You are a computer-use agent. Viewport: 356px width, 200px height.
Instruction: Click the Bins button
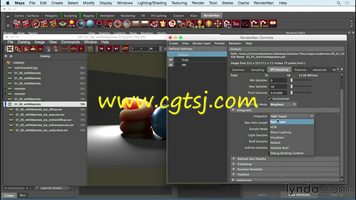[x=23, y=195]
